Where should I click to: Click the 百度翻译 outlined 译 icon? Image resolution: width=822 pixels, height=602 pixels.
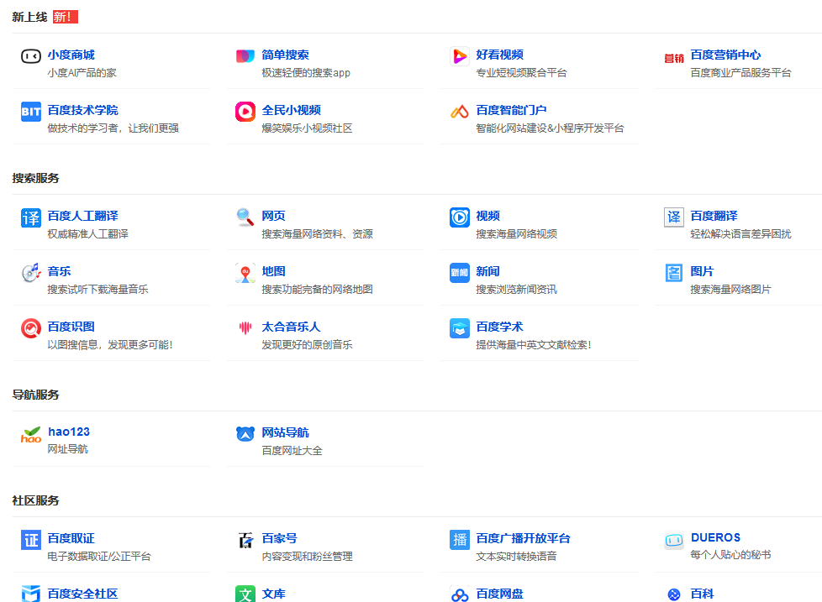click(673, 217)
